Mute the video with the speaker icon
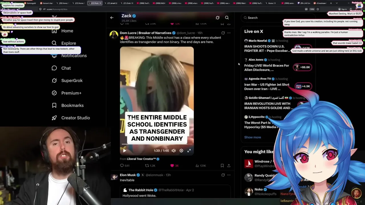The height and width of the screenshot is (205, 365). coord(174,151)
